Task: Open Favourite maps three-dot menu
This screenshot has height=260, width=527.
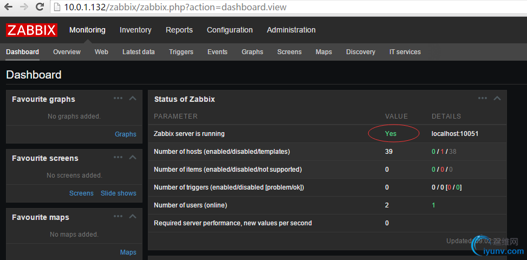Action: (x=118, y=217)
